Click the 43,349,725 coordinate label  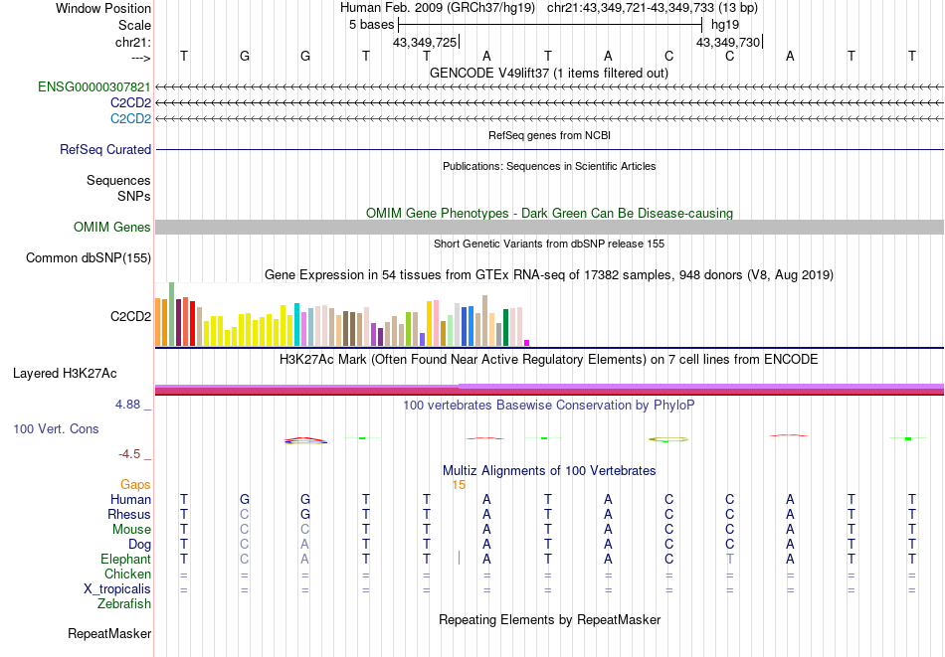click(425, 43)
